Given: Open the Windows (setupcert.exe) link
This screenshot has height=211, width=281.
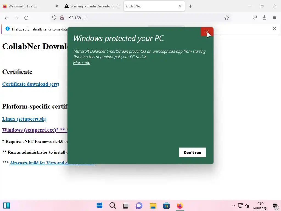Looking at the screenshot, I should coord(35,130).
